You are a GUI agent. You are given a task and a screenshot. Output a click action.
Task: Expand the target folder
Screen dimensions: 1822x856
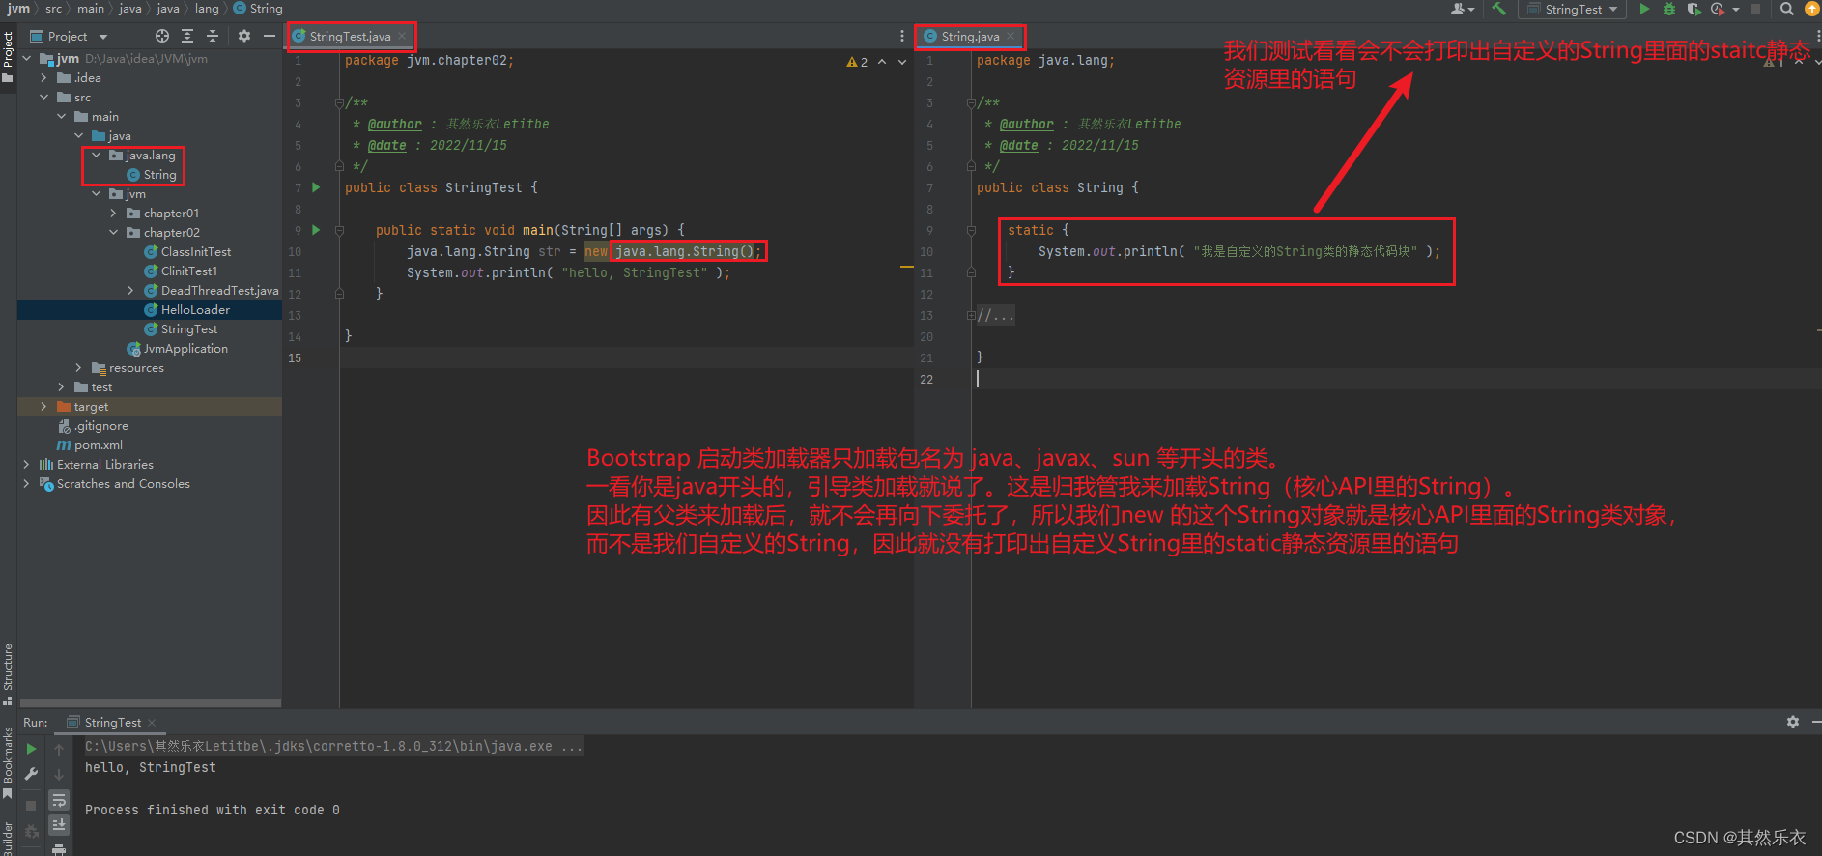tap(44, 406)
